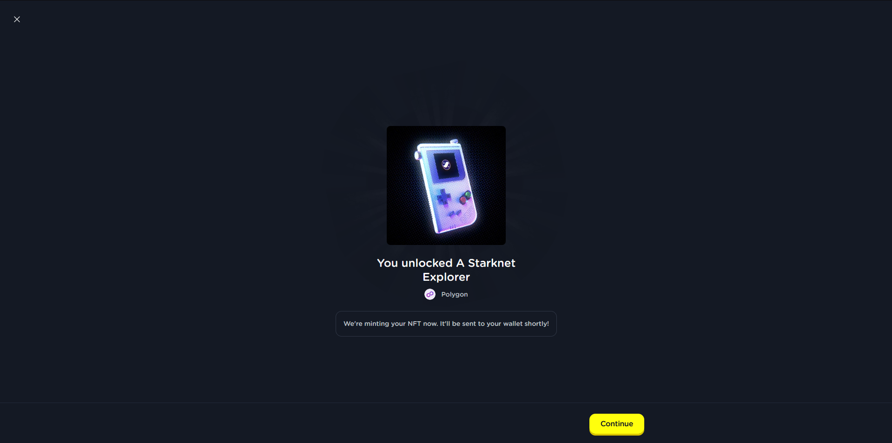Image resolution: width=892 pixels, height=443 pixels.
Task: Click the green button on the console artwork
Action: click(468, 194)
